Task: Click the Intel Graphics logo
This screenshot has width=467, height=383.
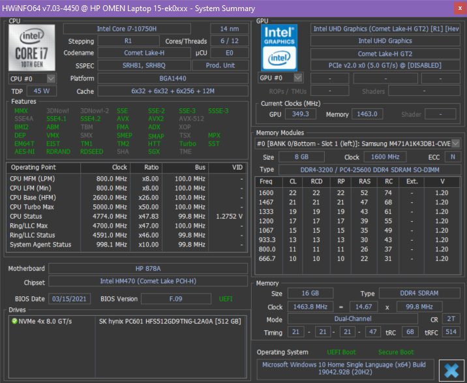Action: pyautogui.click(x=279, y=48)
